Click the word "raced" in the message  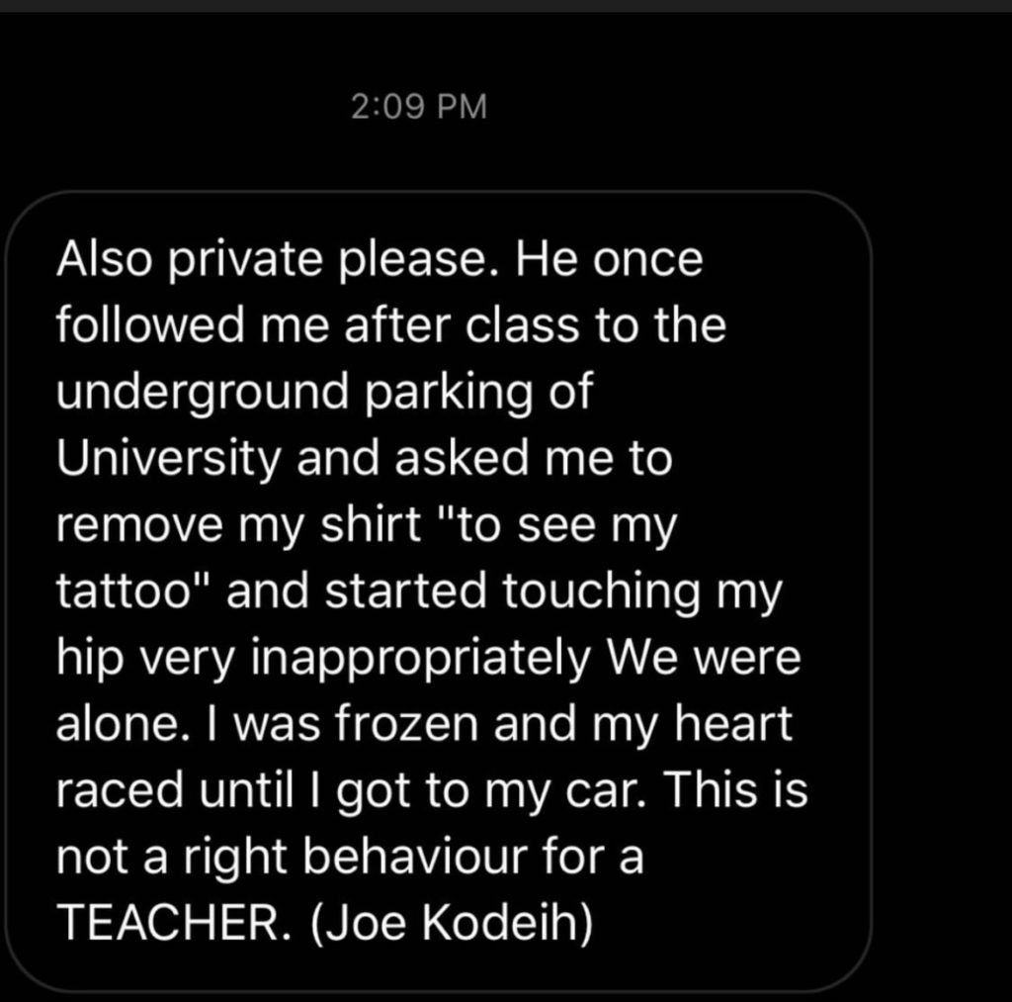pos(120,789)
